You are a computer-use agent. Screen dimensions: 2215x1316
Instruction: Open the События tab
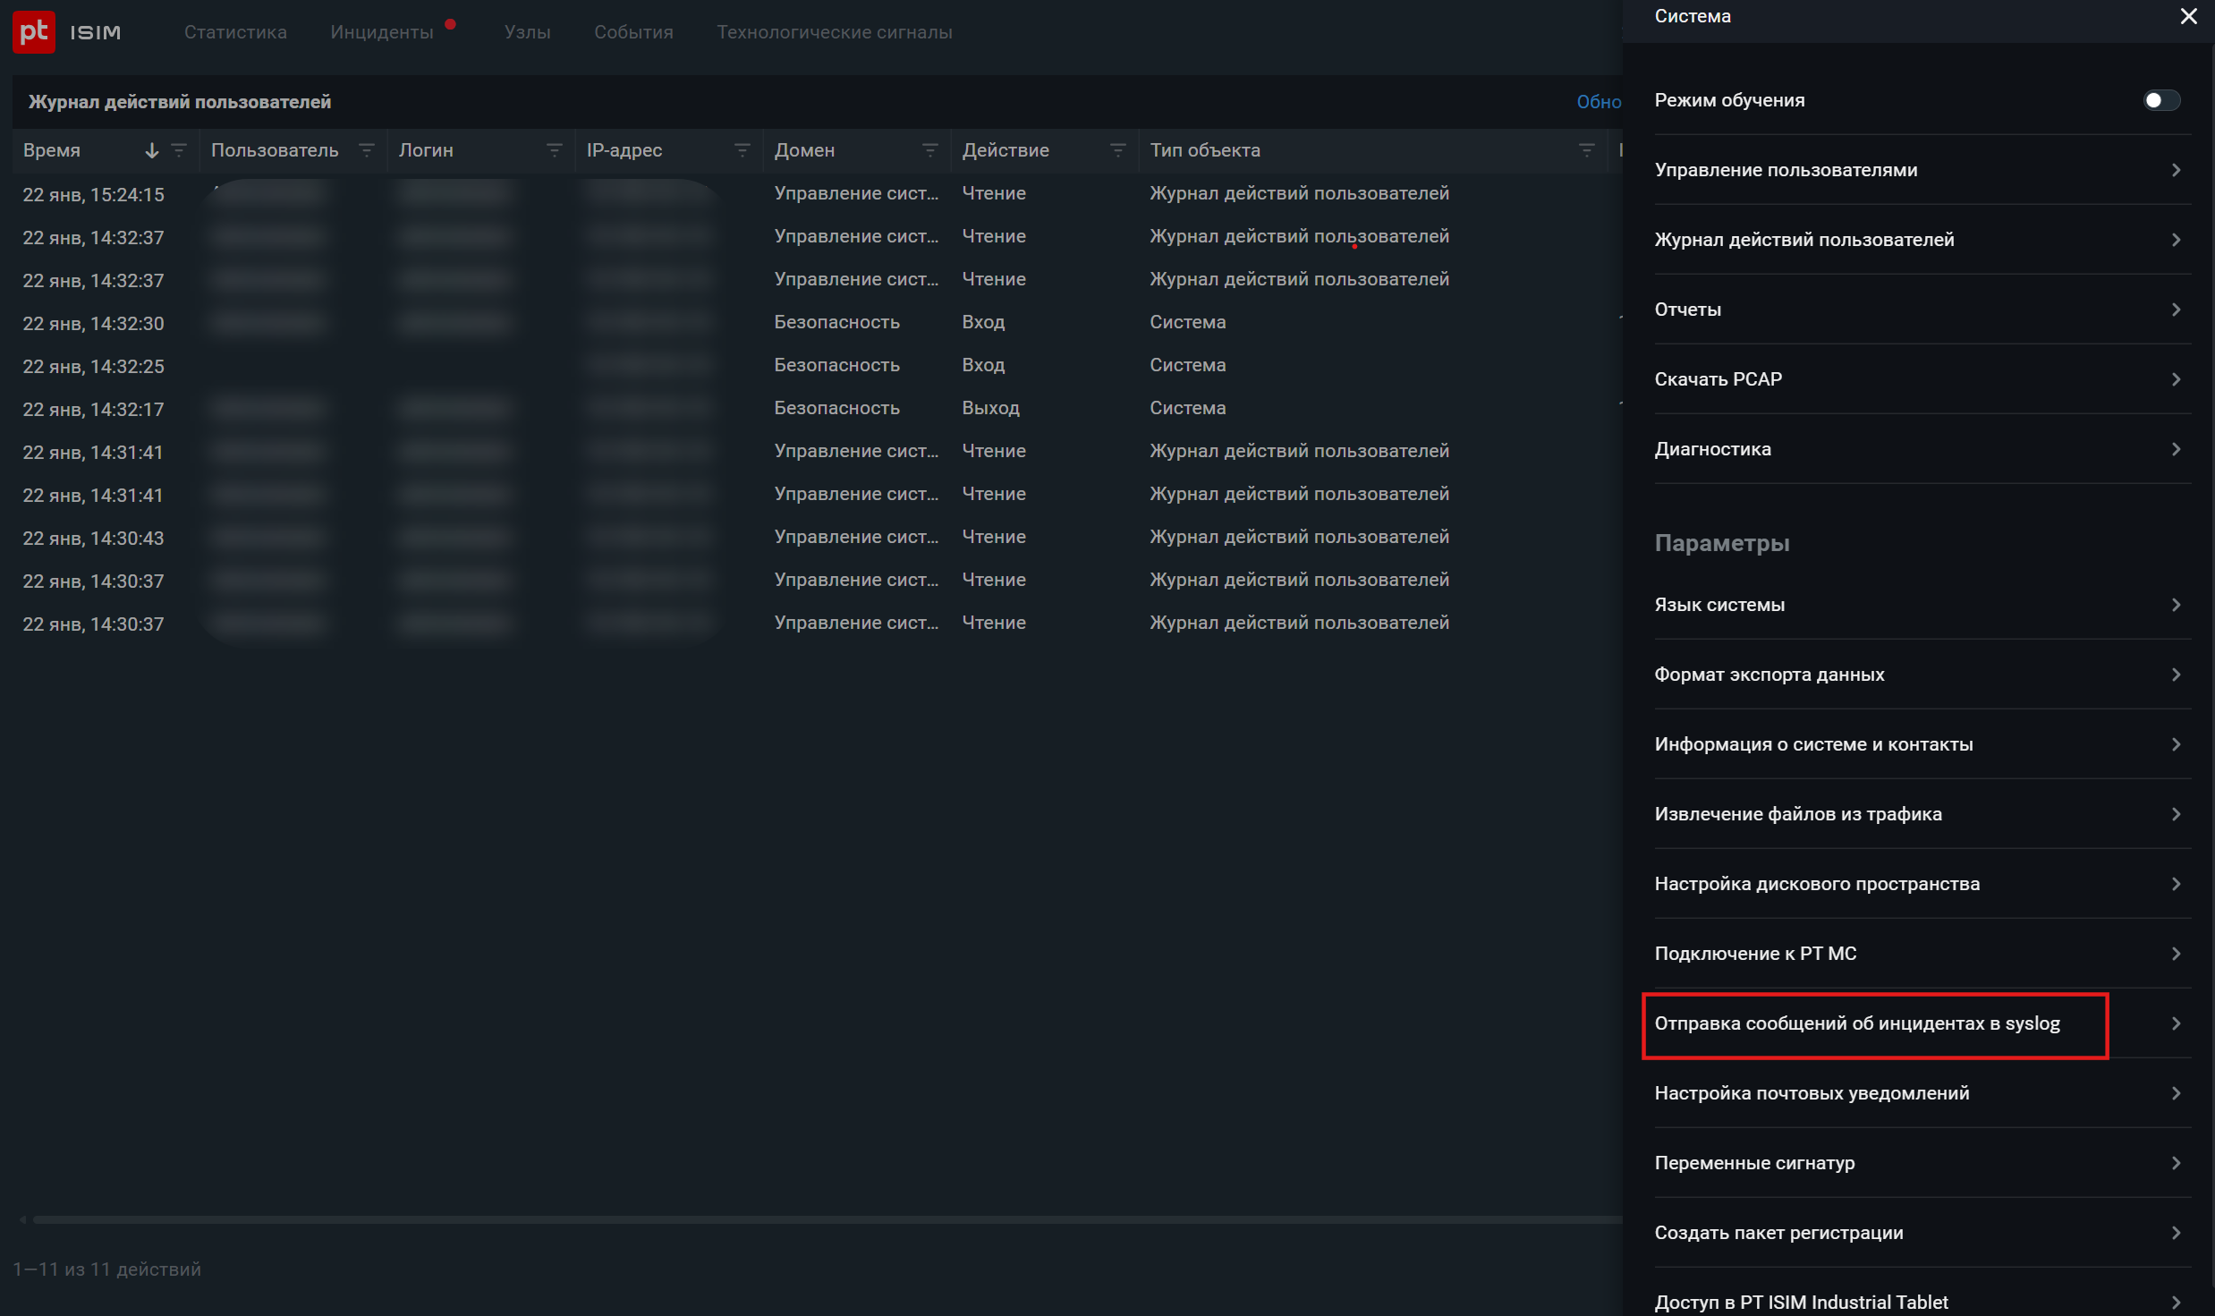pyautogui.click(x=632, y=31)
